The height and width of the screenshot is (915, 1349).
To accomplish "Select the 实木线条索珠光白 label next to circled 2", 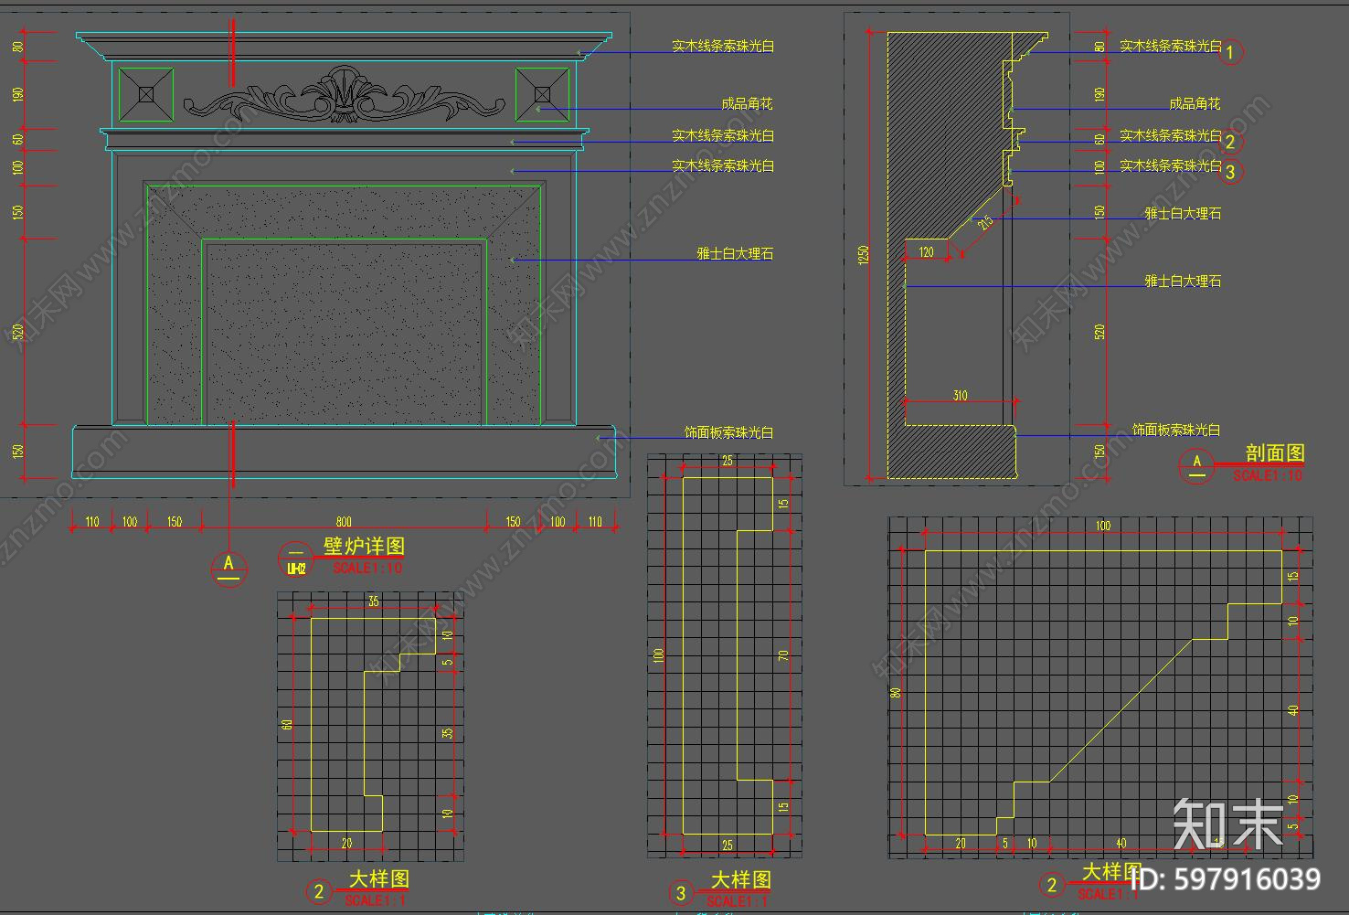I will (1171, 135).
